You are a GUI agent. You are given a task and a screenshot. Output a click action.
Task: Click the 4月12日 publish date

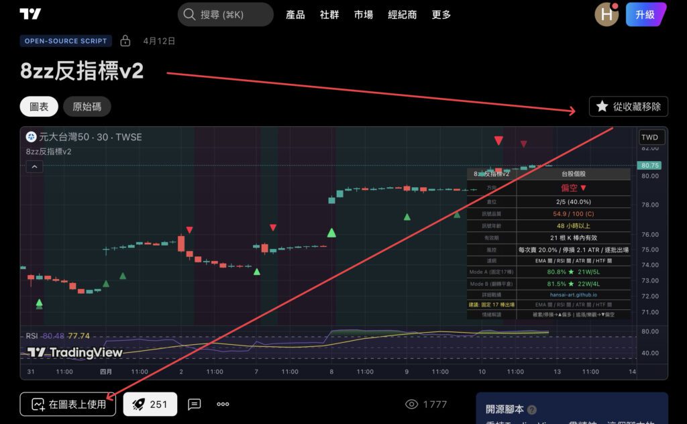(x=159, y=41)
